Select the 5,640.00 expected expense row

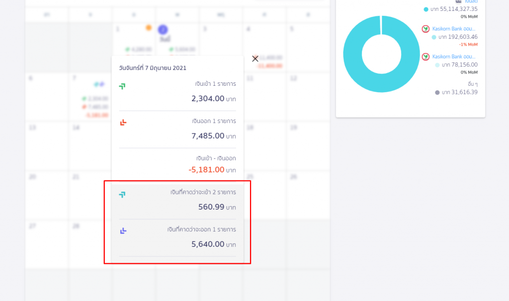coord(177,238)
